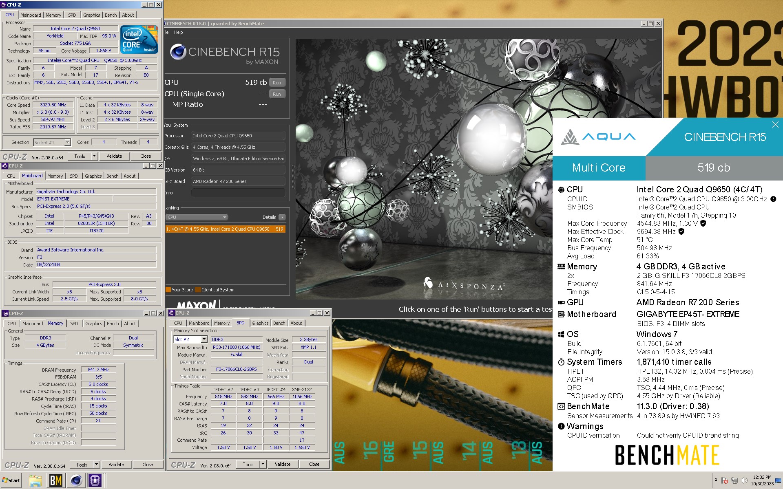Open the Slot #2 memory slot dropdown
Viewport: 783px width, 489px height.
point(204,339)
